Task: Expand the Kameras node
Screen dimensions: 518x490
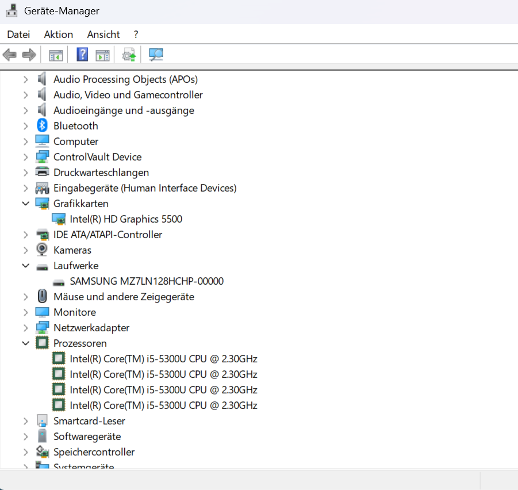Action: [26, 250]
